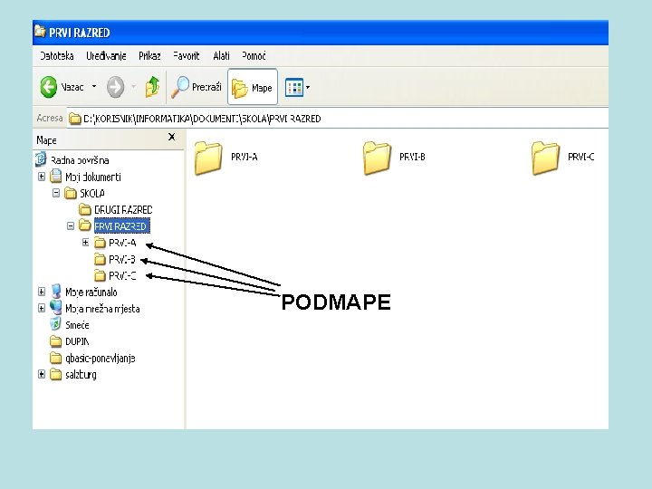This screenshot has width=652, height=489.
Task: Expand the Moja mrežna mjesta node
Action: (42, 308)
